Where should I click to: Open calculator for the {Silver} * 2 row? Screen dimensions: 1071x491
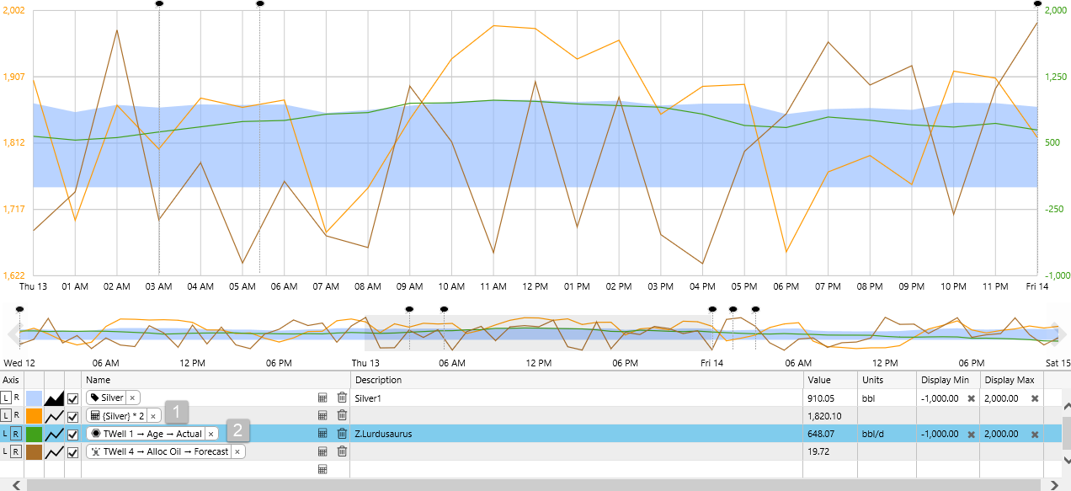322,415
